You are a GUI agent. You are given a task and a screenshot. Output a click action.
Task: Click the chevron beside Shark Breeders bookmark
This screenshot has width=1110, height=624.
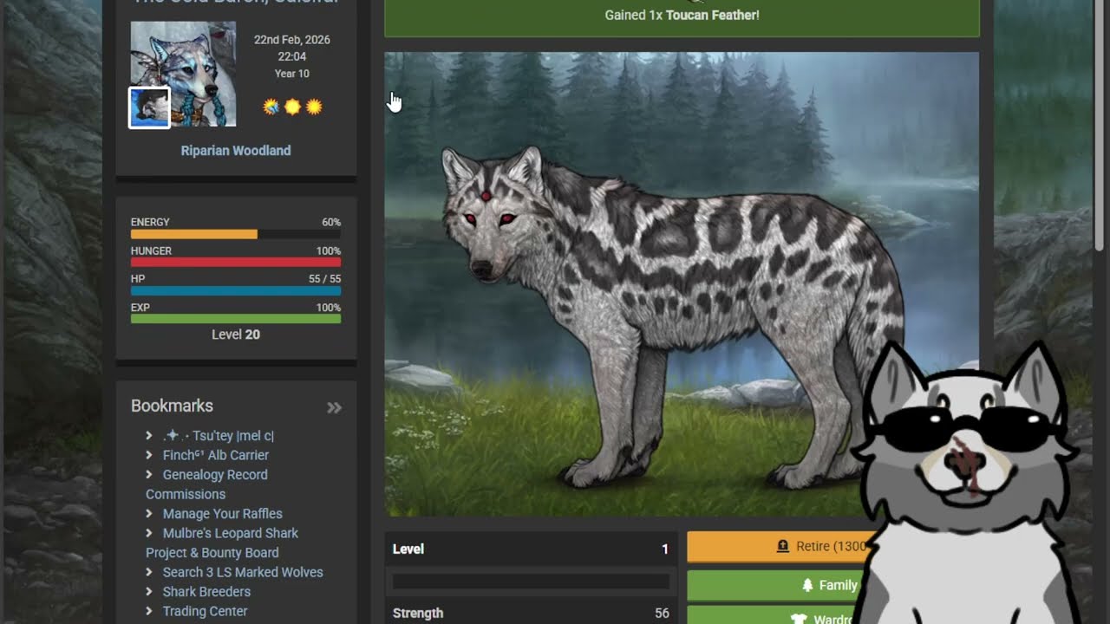click(149, 591)
